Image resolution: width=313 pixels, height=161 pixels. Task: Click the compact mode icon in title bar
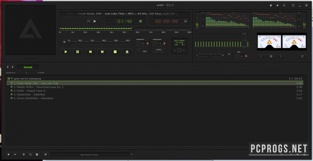click(x=293, y=5)
